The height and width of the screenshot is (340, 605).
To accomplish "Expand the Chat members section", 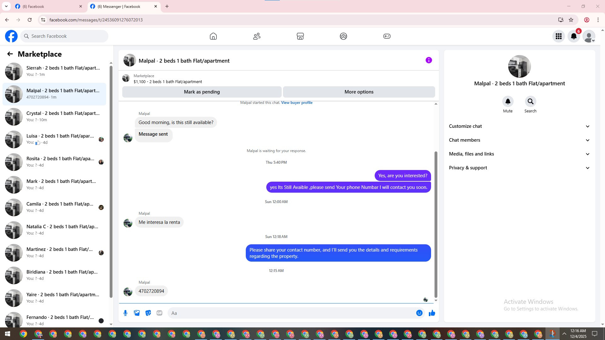I will click(x=519, y=140).
